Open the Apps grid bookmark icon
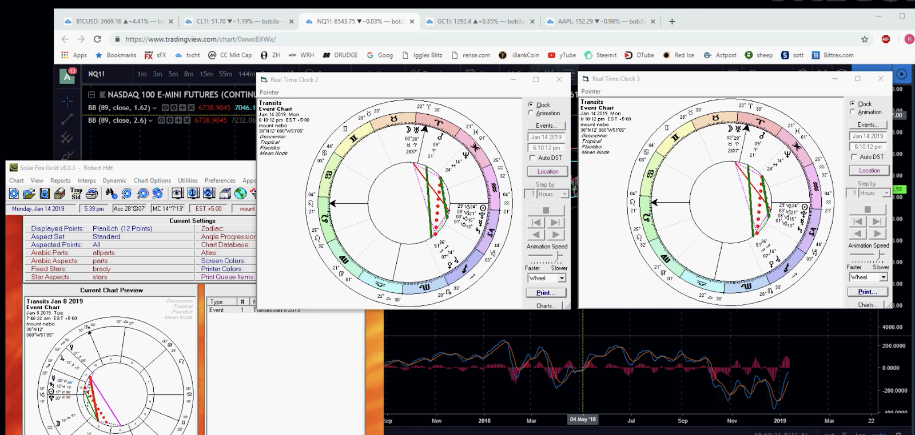This screenshot has height=435, width=915. point(65,55)
